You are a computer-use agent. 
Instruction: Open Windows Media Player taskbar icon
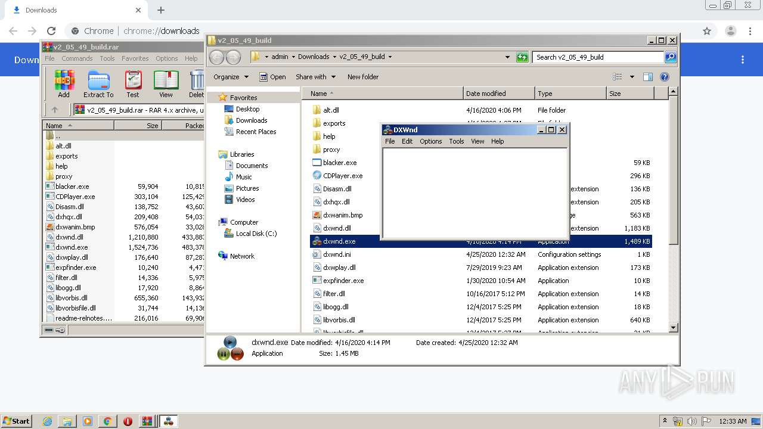click(x=88, y=421)
